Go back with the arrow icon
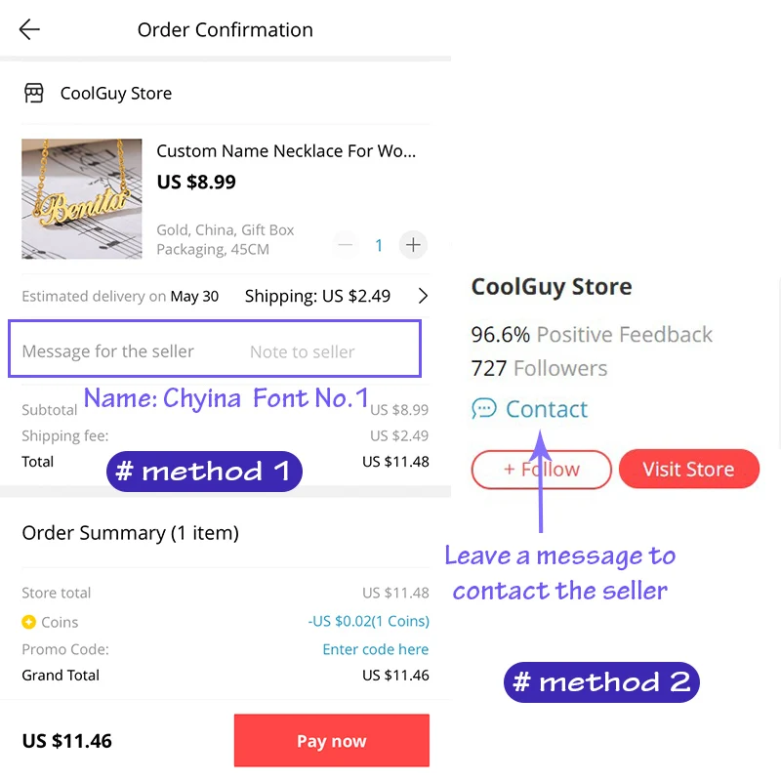 point(29,29)
